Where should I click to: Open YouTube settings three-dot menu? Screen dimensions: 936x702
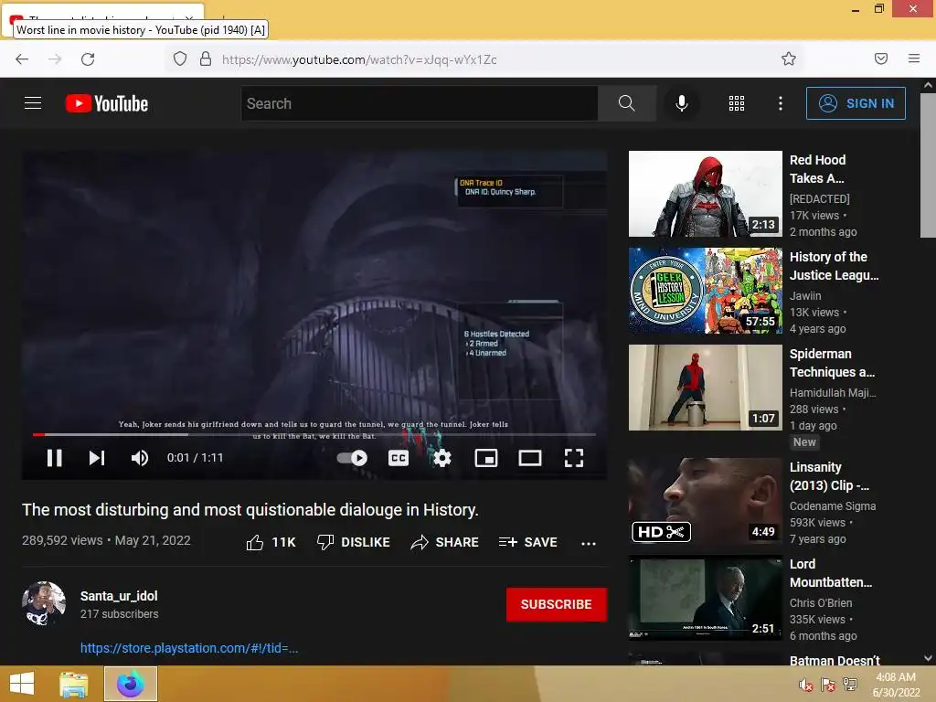(781, 103)
